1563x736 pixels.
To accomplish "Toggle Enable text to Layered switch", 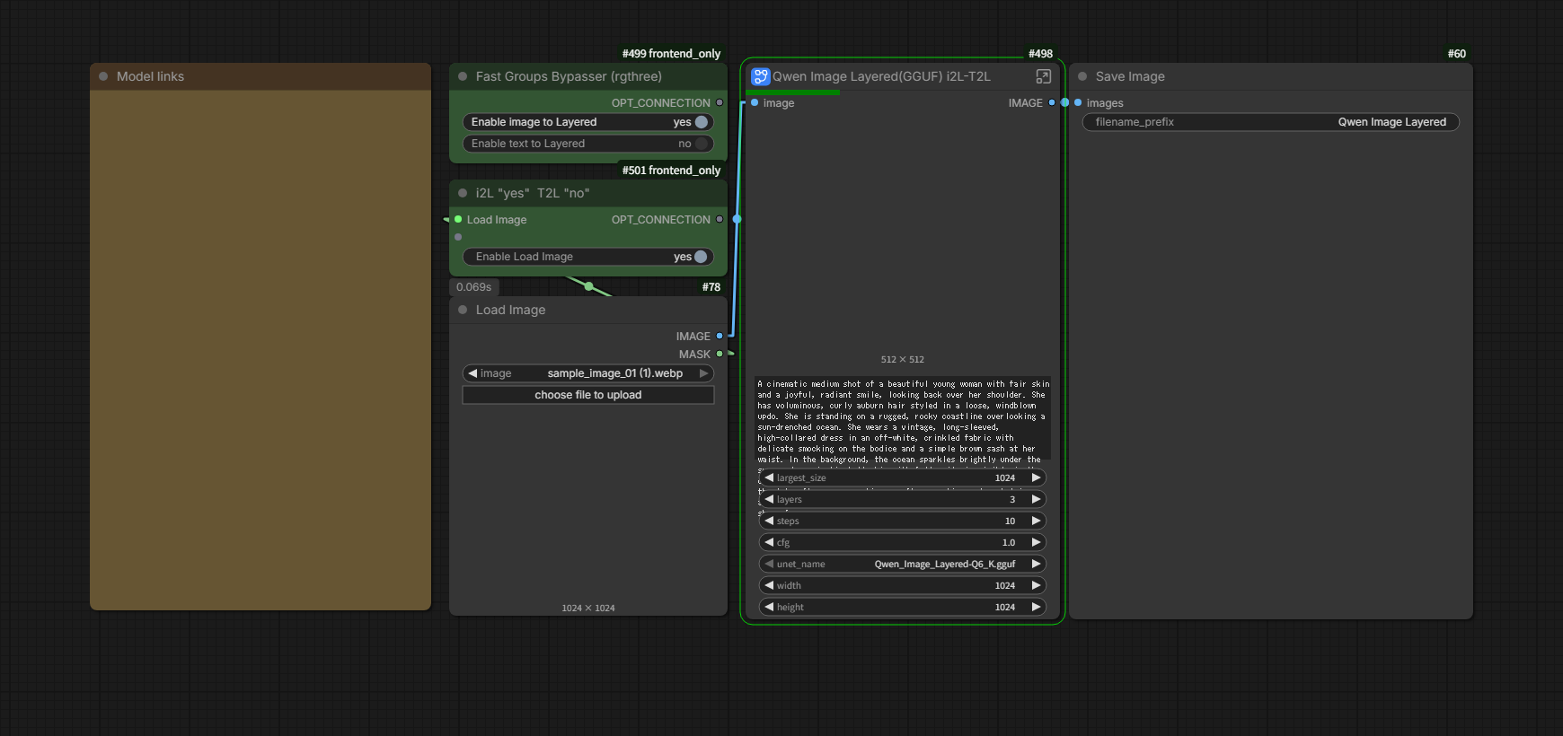I will pos(701,144).
